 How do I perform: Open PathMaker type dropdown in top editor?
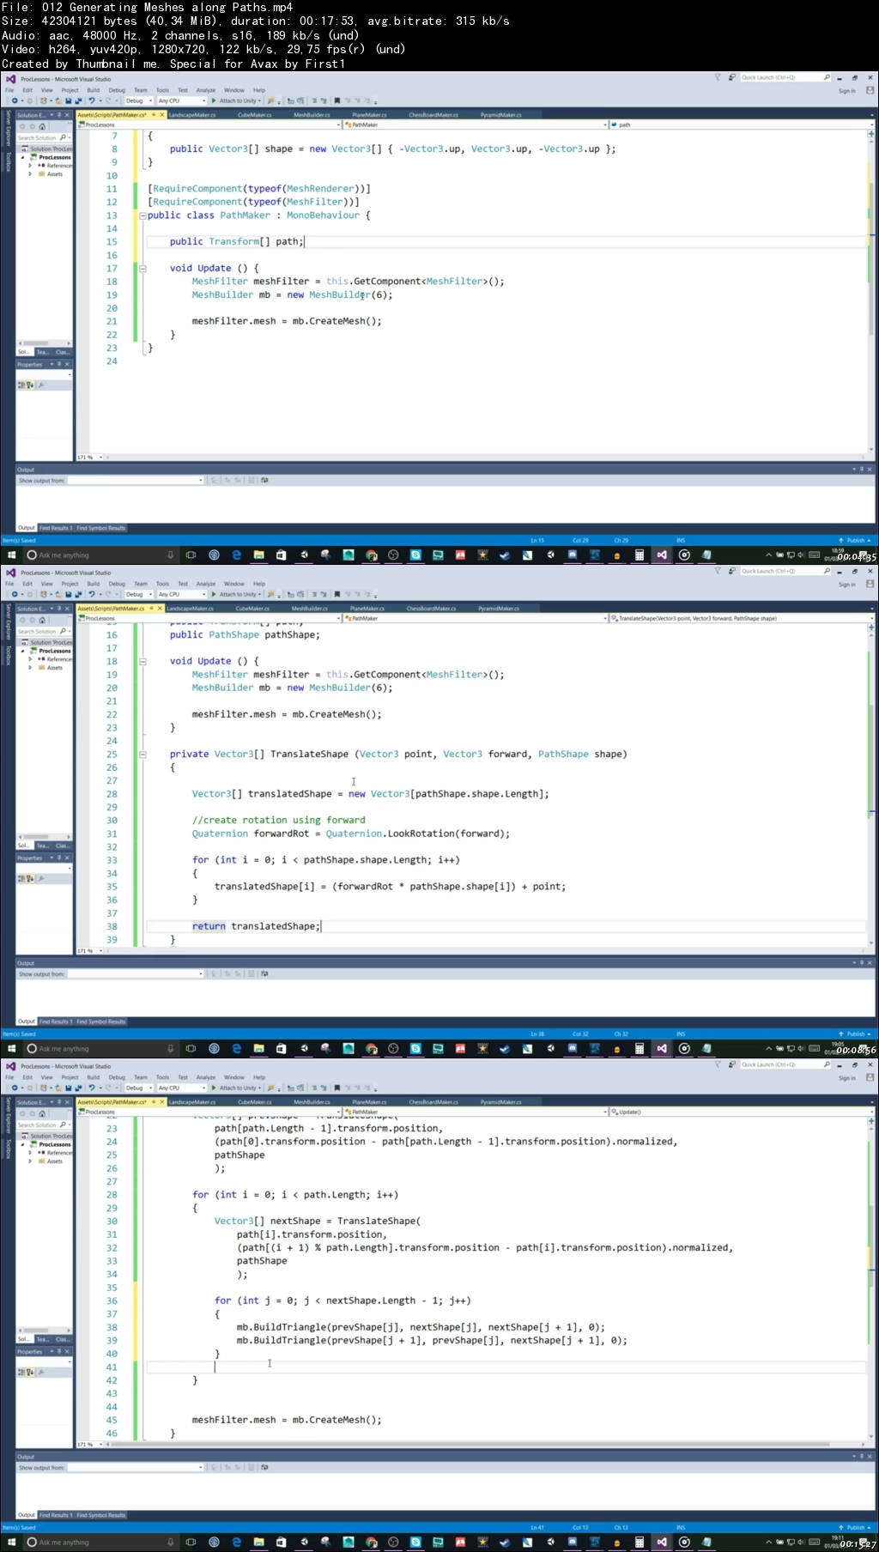(476, 125)
